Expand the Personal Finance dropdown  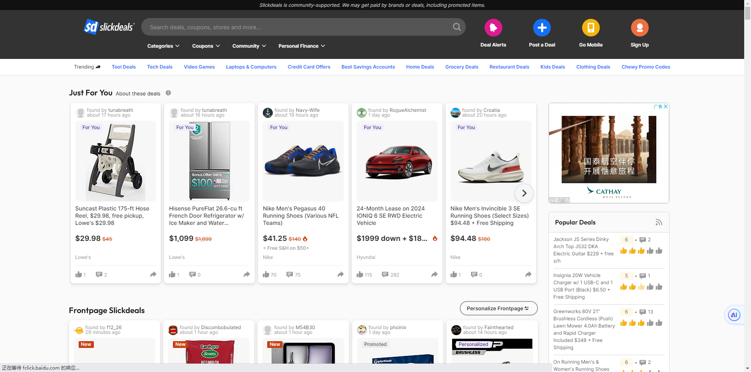click(x=302, y=46)
